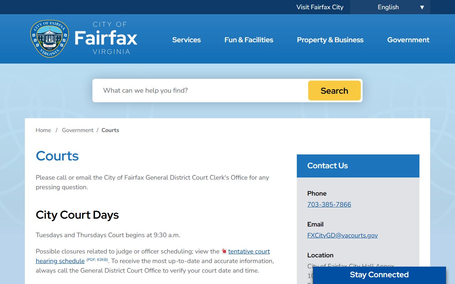Click the City of Fairfax Virginia wordmark
The image size is (455, 284).
pos(106,38)
